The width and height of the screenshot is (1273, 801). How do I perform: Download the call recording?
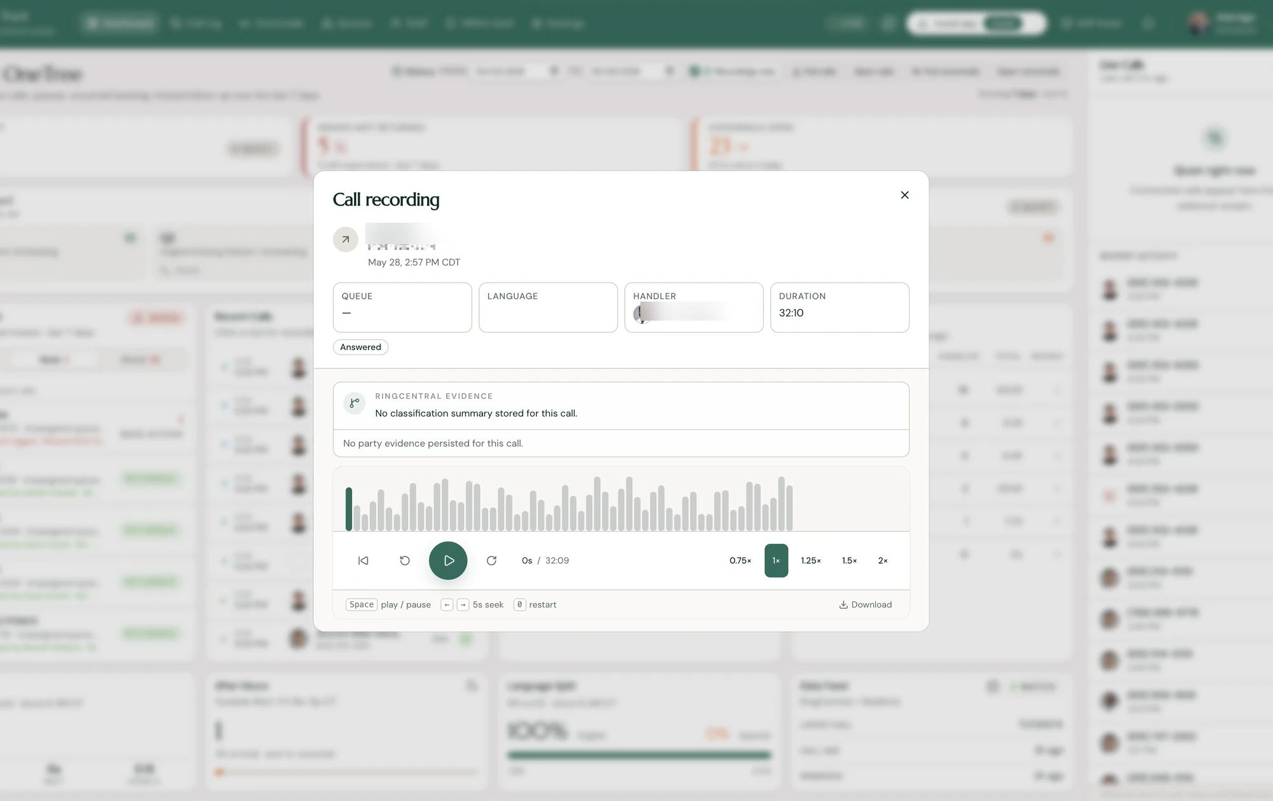pos(865,604)
